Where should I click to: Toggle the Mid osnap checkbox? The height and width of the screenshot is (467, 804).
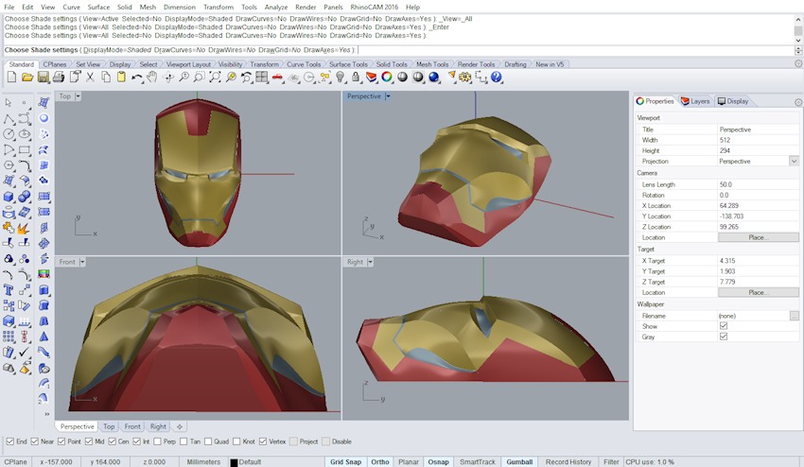point(89,441)
